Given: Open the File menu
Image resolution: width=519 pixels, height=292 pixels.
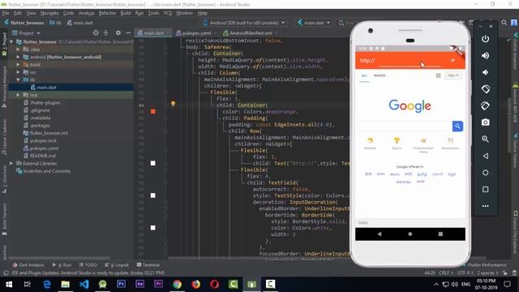Looking at the screenshot, I should click(x=6, y=13).
